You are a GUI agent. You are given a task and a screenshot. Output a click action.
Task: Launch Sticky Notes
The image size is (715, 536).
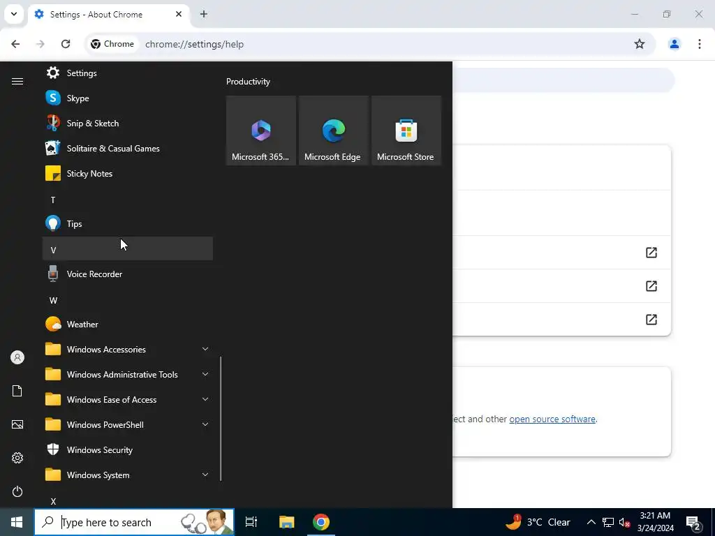[x=128, y=173]
